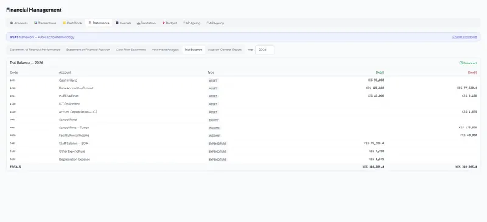This screenshot has width=487, height=222.
Task: Click the Type column header
Action: 211,72
